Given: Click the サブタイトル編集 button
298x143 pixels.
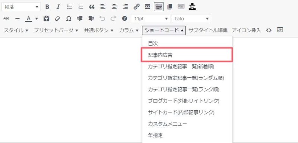Looking at the screenshot, I should click(x=208, y=30).
